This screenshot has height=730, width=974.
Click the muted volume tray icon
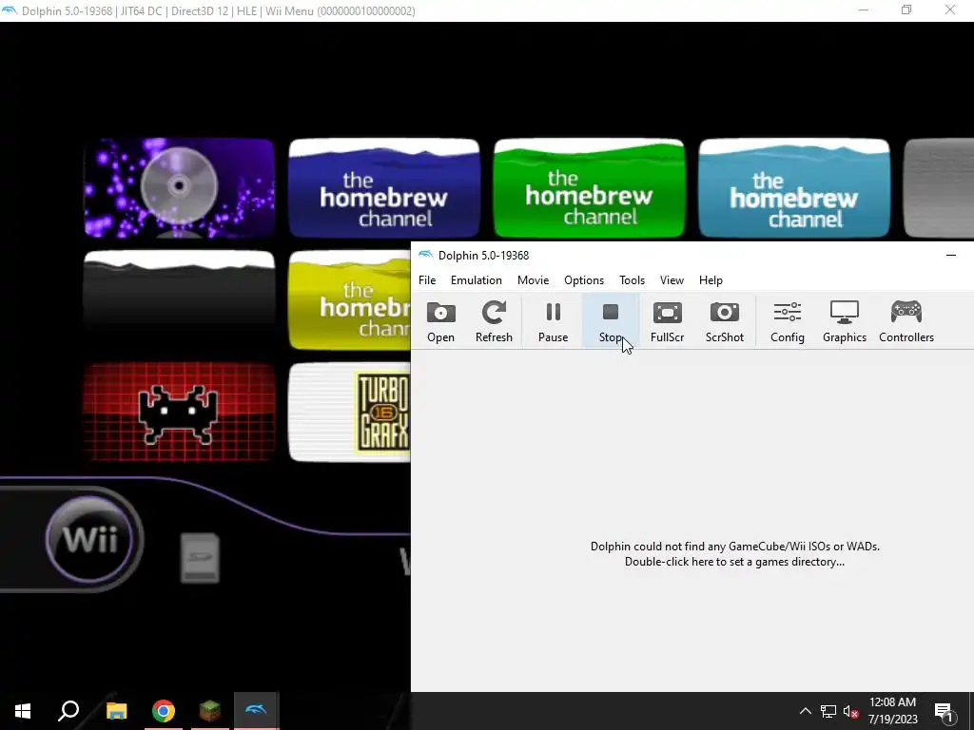(850, 711)
